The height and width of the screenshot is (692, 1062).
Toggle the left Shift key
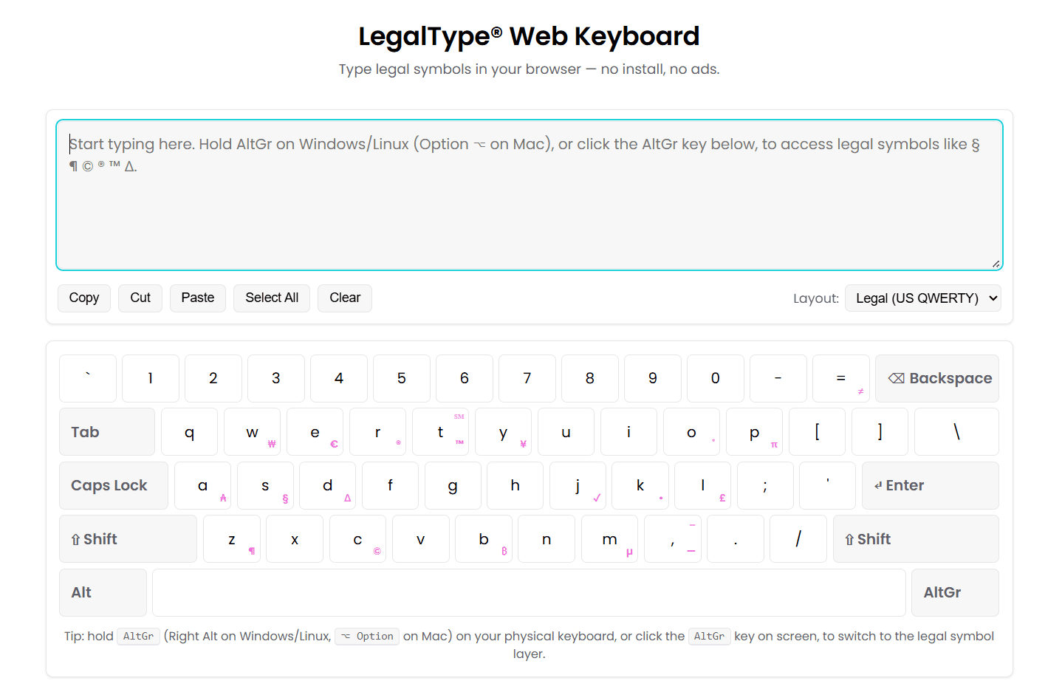[x=128, y=539]
